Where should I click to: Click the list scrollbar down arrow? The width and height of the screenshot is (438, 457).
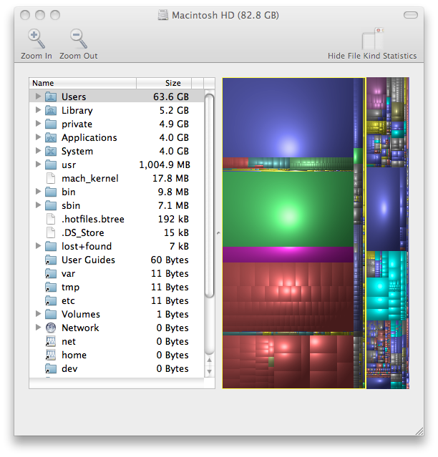(210, 372)
